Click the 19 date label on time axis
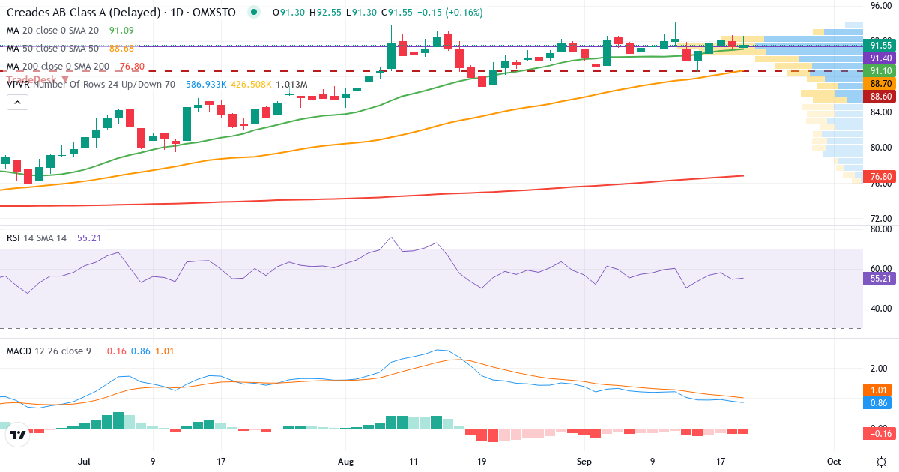The image size is (899, 472). (x=482, y=460)
